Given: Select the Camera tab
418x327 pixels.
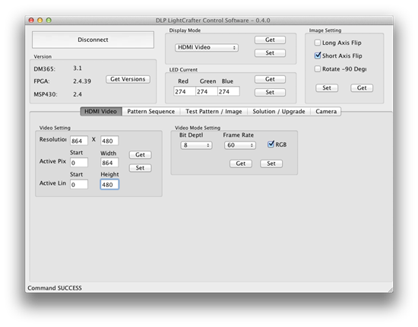Looking at the screenshot, I should pyautogui.click(x=326, y=112).
